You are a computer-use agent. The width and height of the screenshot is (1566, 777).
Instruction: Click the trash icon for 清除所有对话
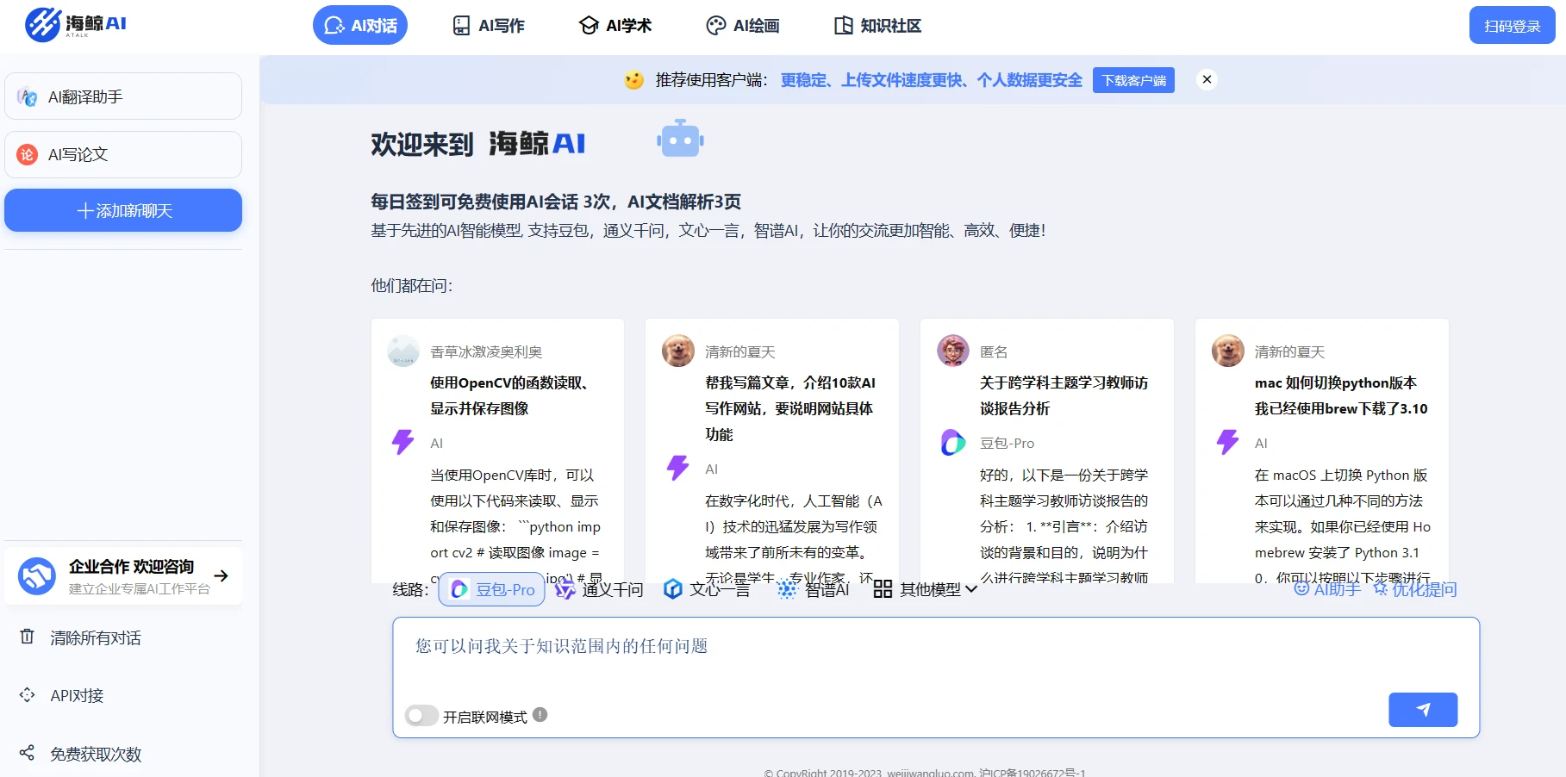(28, 637)
